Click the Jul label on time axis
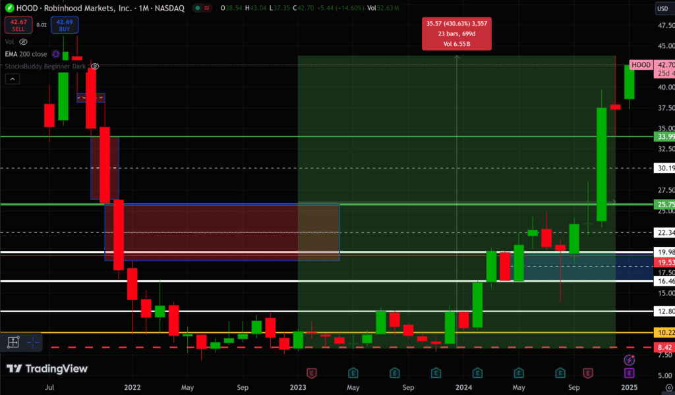675x395 pixels. point(49,387)
